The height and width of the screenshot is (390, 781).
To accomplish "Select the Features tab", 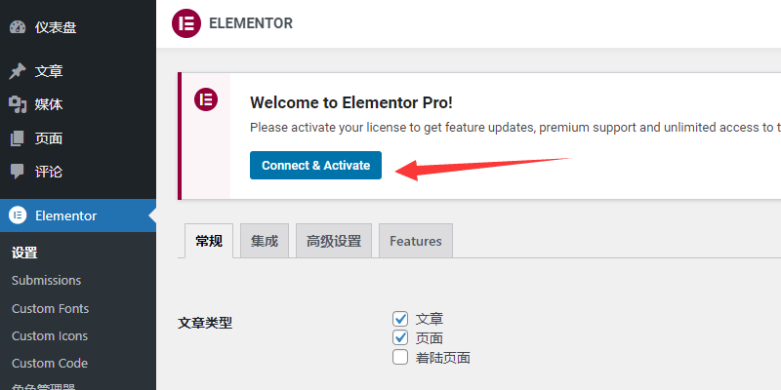I will [x=416, y=241].
